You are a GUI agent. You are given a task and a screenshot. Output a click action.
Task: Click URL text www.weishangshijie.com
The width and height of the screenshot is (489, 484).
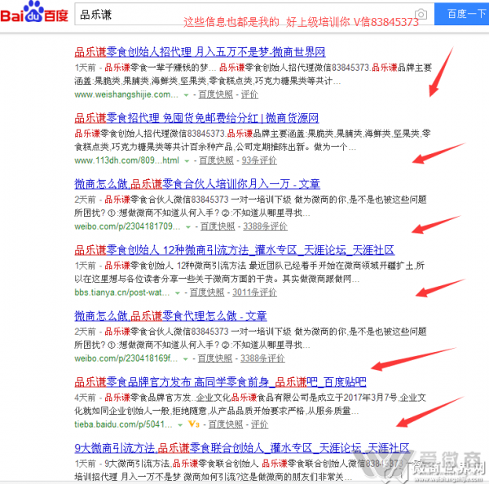(x=126, y=95)
